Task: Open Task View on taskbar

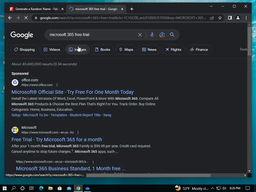Action: (x=31, y=188)
